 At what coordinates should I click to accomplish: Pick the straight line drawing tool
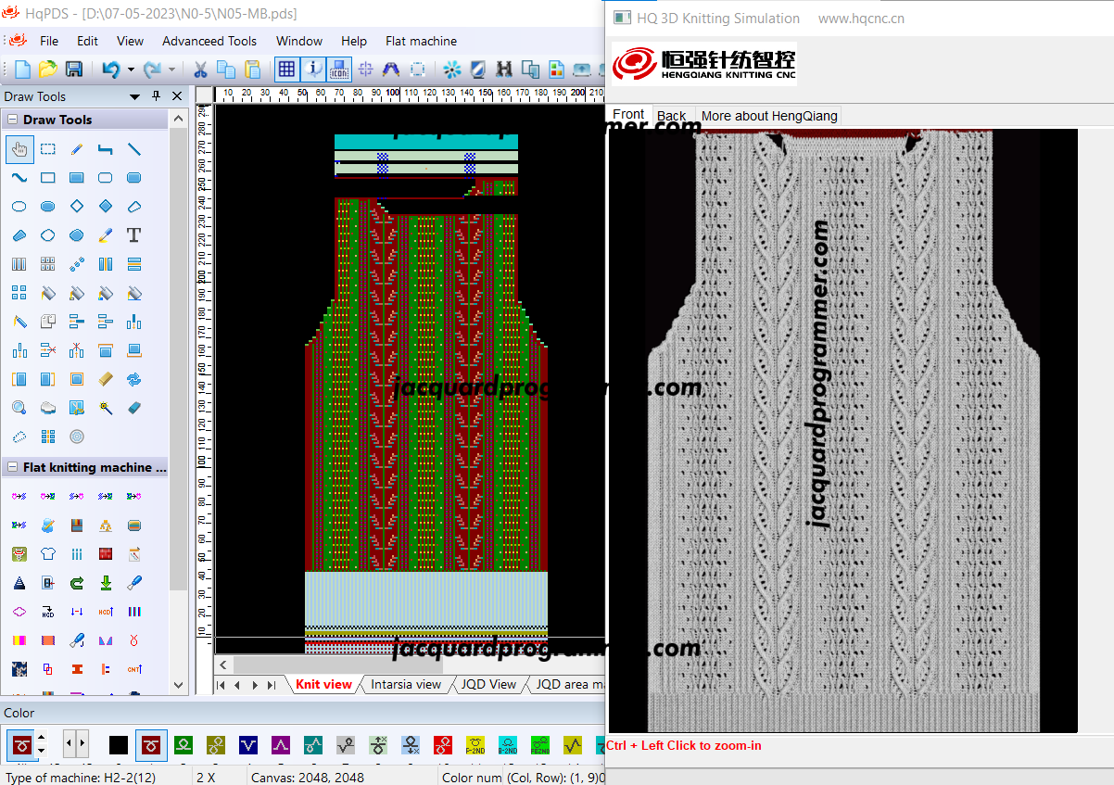(133, 148)
